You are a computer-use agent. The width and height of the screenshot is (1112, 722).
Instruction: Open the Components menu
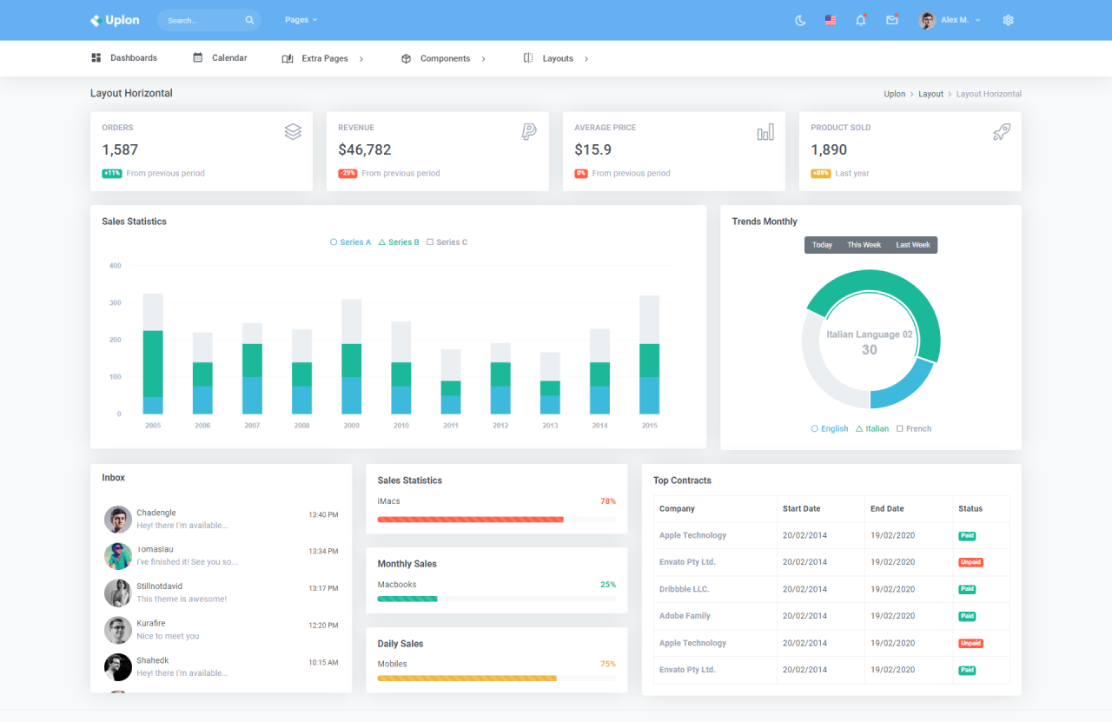443,58
